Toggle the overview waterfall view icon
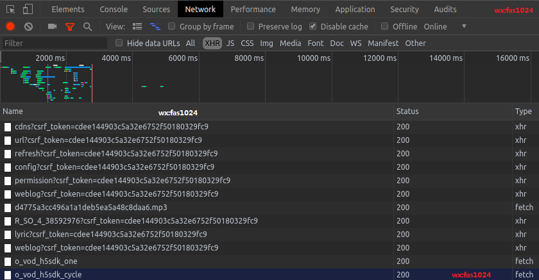This screenshot has width=539, height=280. tap(155, 26)
